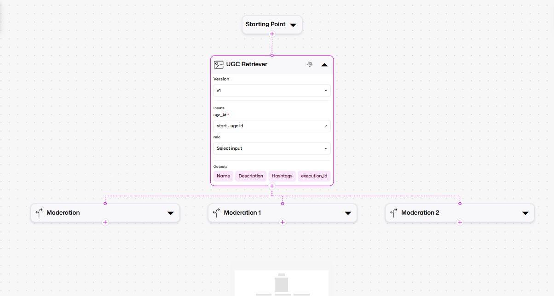Add step under Moderation 2 node
Viewport: 554px width, 296px height.
460,222
